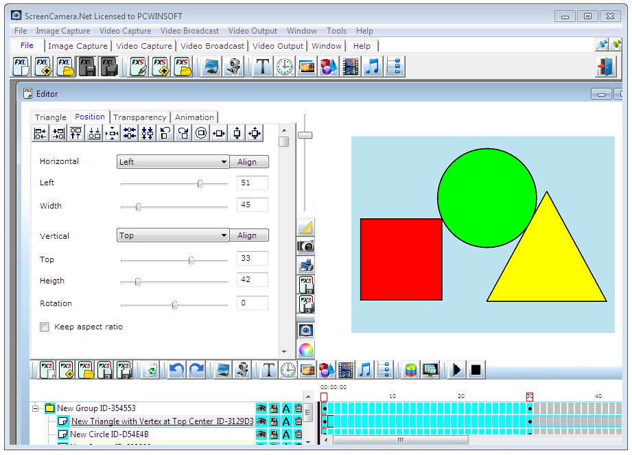The height and width of the screenshot is (455, 632).
Task: Click the exit door icon at top right
Action: click(x=606, y=67)
